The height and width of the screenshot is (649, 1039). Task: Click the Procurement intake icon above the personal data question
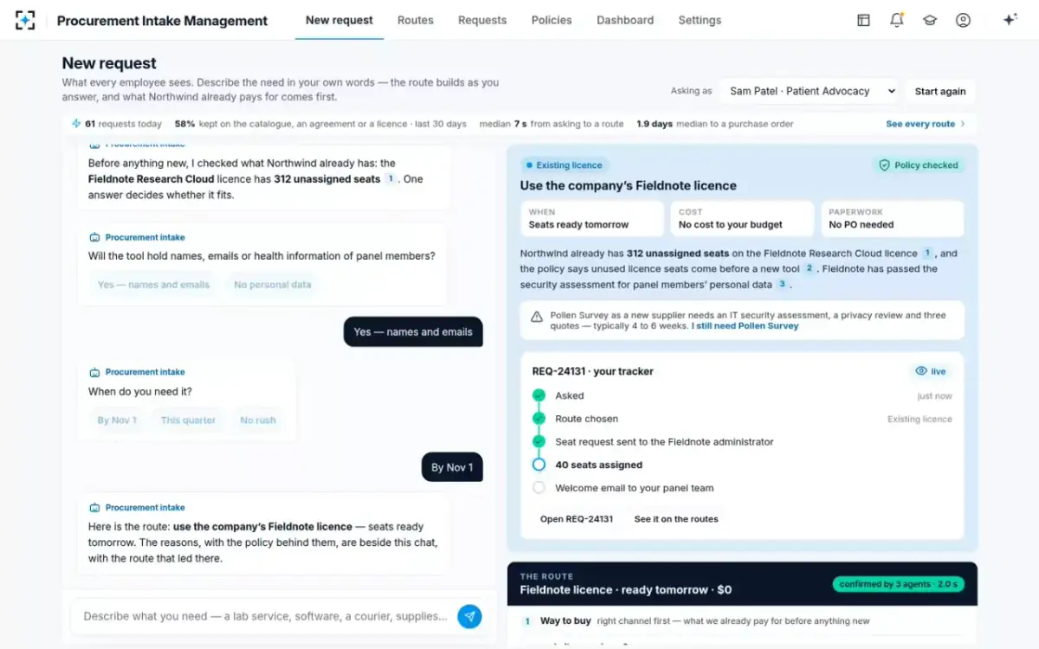94,237
